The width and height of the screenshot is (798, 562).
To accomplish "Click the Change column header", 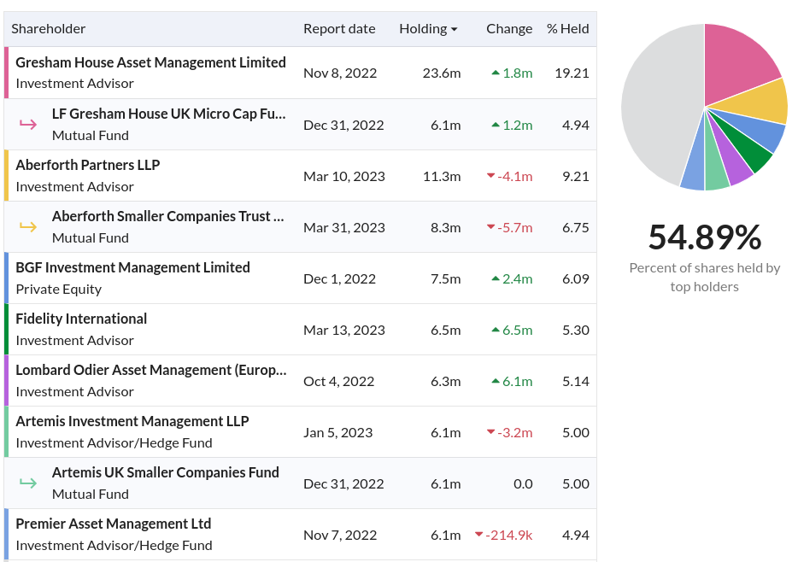I will [x=509, y=29].
